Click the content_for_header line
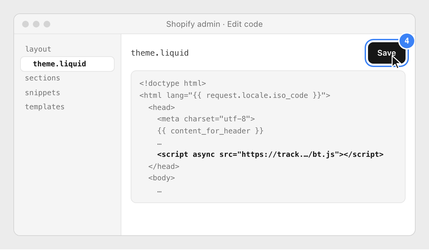 (x=210, y=131)
